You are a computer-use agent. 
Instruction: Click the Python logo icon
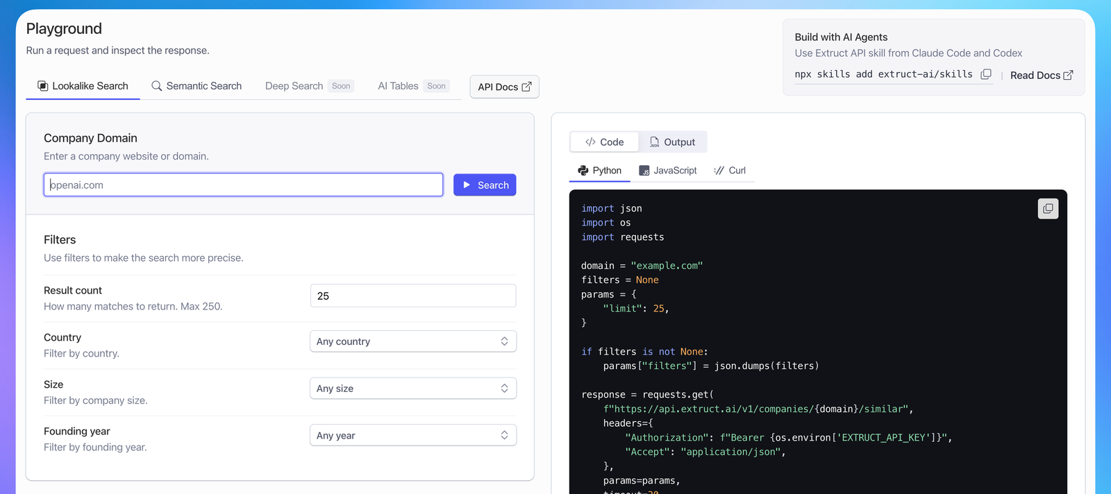[x=583, y=171]
